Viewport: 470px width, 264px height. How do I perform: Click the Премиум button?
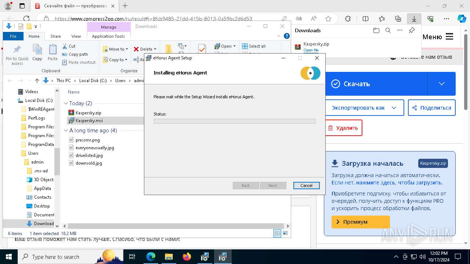click(x=361, y=222)
